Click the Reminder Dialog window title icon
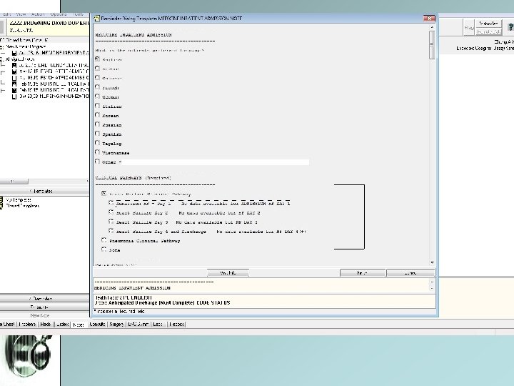This screenshot has height=386, width=514. click(96, 19)
